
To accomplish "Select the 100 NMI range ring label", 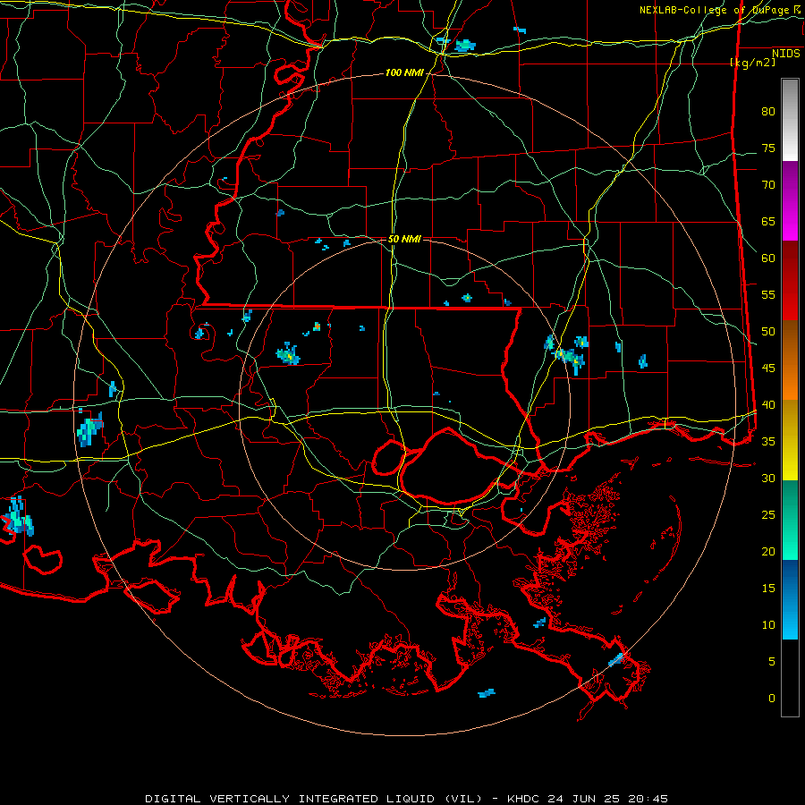I will point(404,72).
